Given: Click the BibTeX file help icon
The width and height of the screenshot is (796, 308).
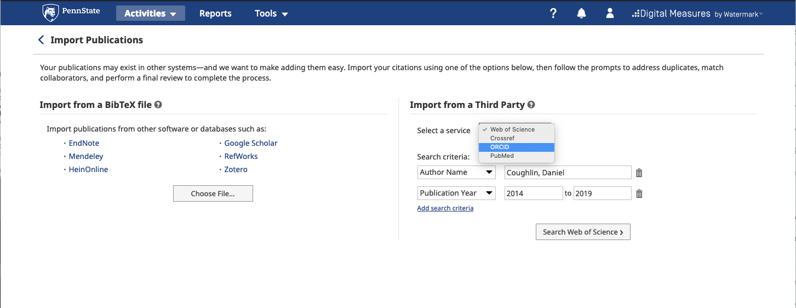Looking at the screenshot, I should (x=158, y=105).
